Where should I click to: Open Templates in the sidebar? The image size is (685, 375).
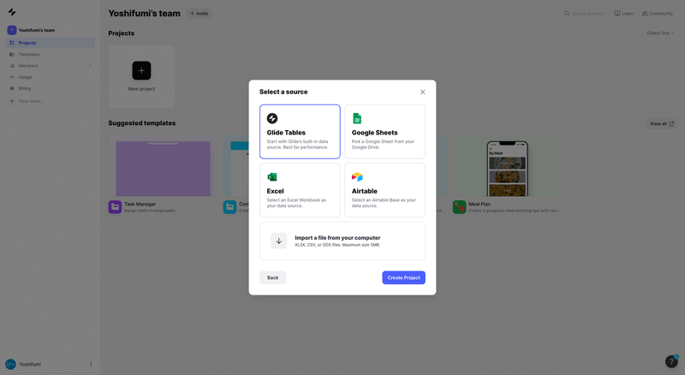tap(50, 54)
